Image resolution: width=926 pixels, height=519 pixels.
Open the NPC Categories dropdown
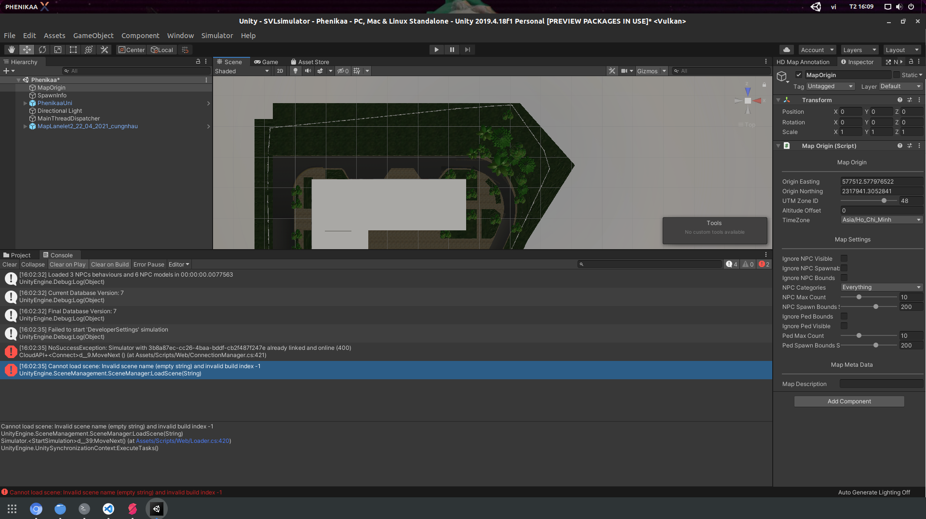coord(881,287)
